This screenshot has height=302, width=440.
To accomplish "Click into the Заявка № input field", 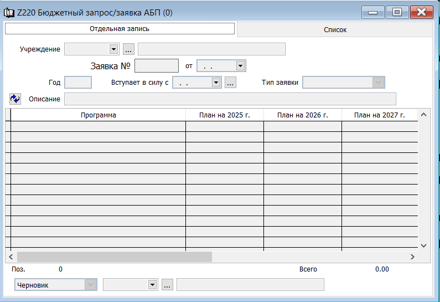I will click(x=157, y=66).
